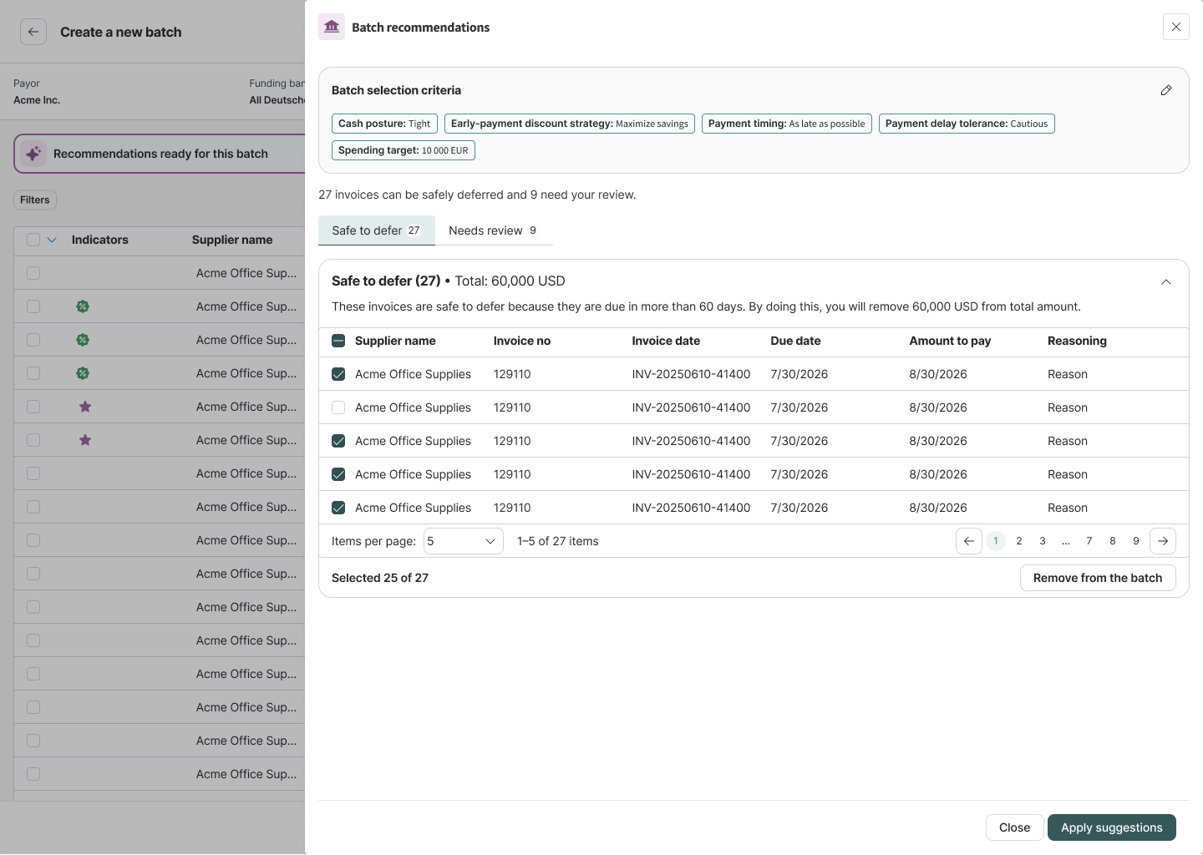The image size is (1203, 855).
Task: Switch to the Safe to defer tab
Action: coord(377,230)
